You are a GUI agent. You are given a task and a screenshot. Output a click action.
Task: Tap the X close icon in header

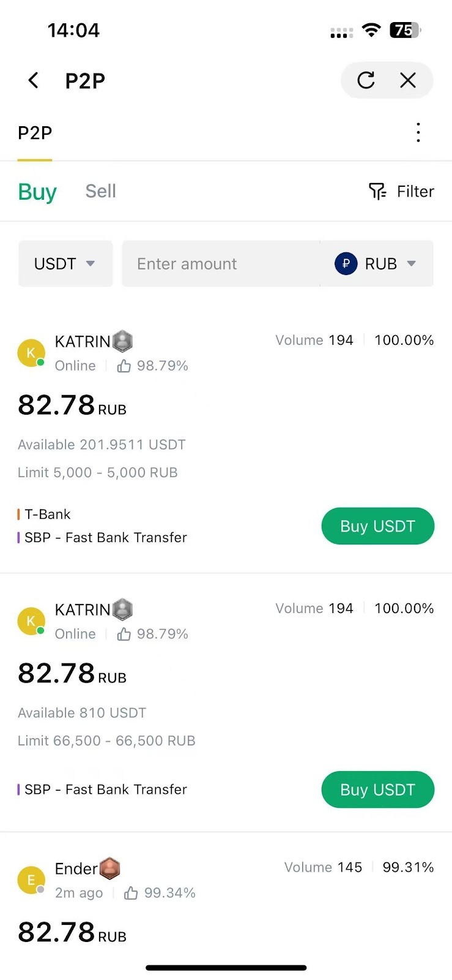coord(408,80)
